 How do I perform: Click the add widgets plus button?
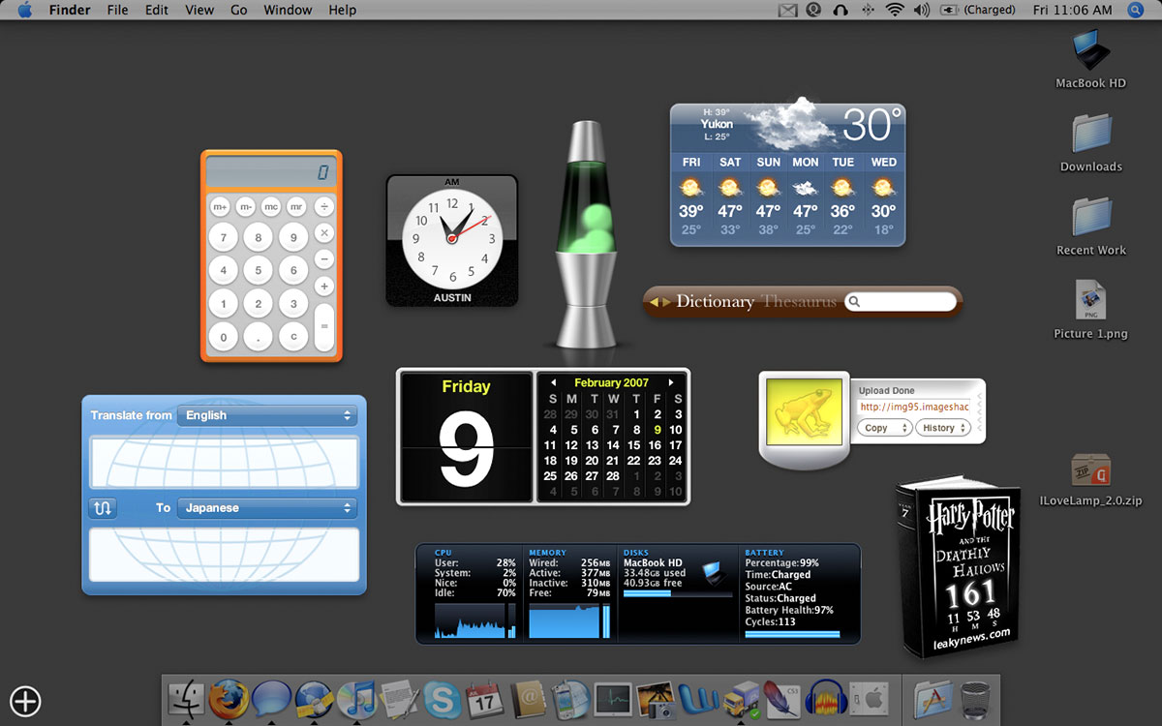point(25,701)
